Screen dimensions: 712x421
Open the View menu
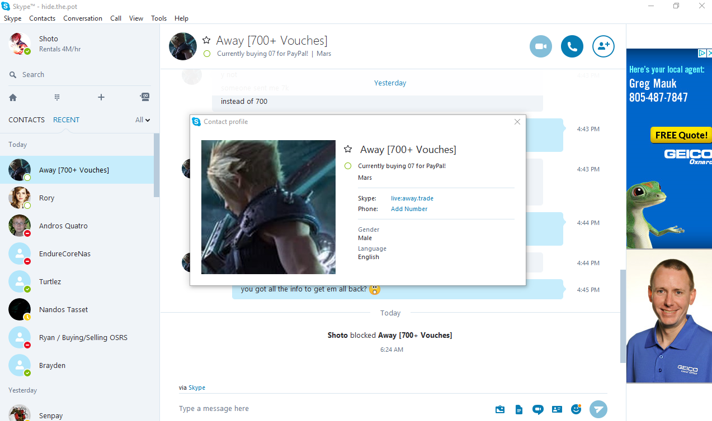pyautogui.click(x=136, y=18)
